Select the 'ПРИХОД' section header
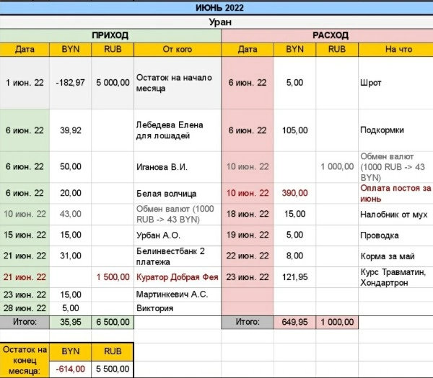This screenshot has height=378, width=433. [x=110, y=35]
